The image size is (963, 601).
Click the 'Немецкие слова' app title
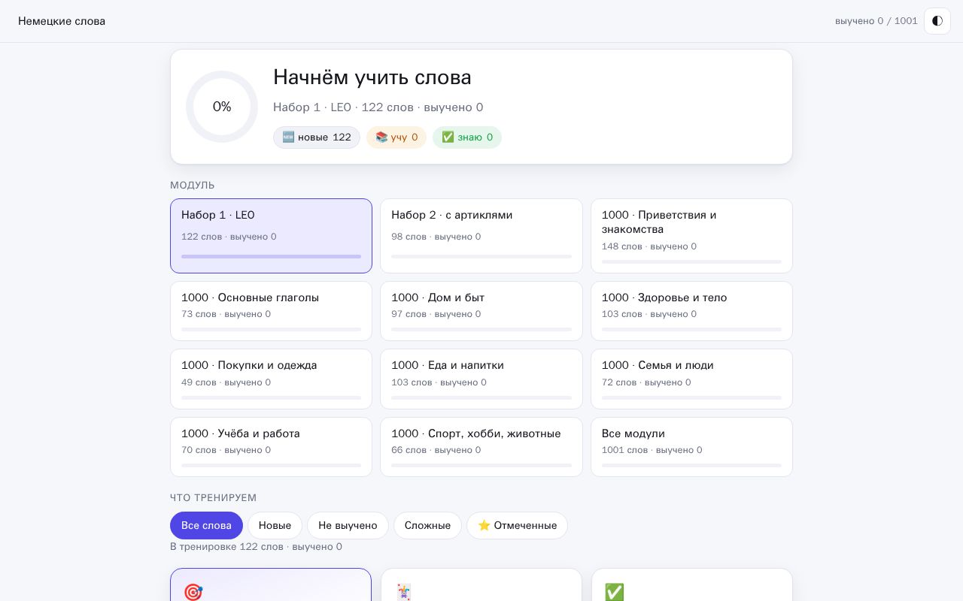pyautogui.click(x=62, y=21)
